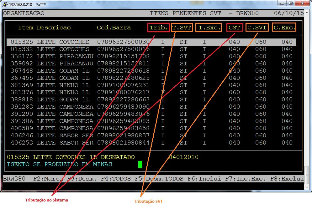Click the CST column header
The height and width of the screenshot is (209, 312).
click(235, 28)
